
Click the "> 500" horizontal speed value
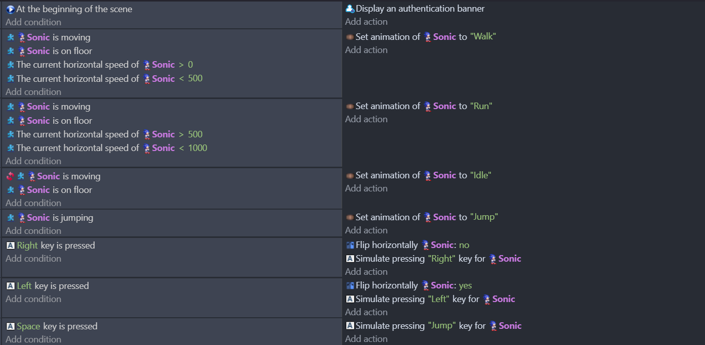(195, 134)
